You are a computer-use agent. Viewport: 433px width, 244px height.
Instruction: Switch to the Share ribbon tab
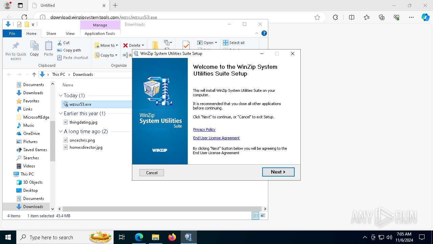click(51, 34)
